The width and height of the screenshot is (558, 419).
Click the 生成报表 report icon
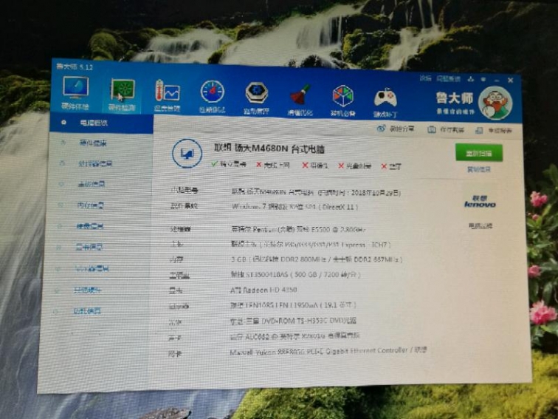point(479,131)
